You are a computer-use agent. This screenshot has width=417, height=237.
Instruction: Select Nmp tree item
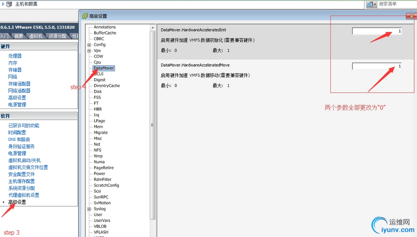coord(98,156)
